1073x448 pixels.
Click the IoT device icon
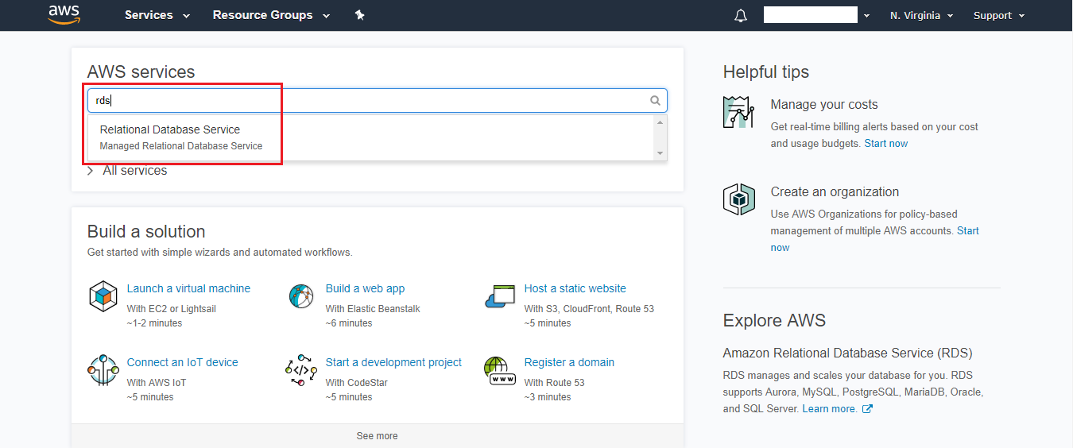tap(103, 370)
